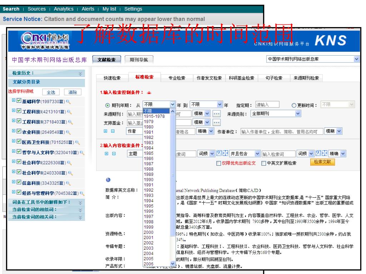Click the ellipsis button in 来源期刊 row
The height and width of the screenshot is (274, 366).
click(x=217, y=114)
